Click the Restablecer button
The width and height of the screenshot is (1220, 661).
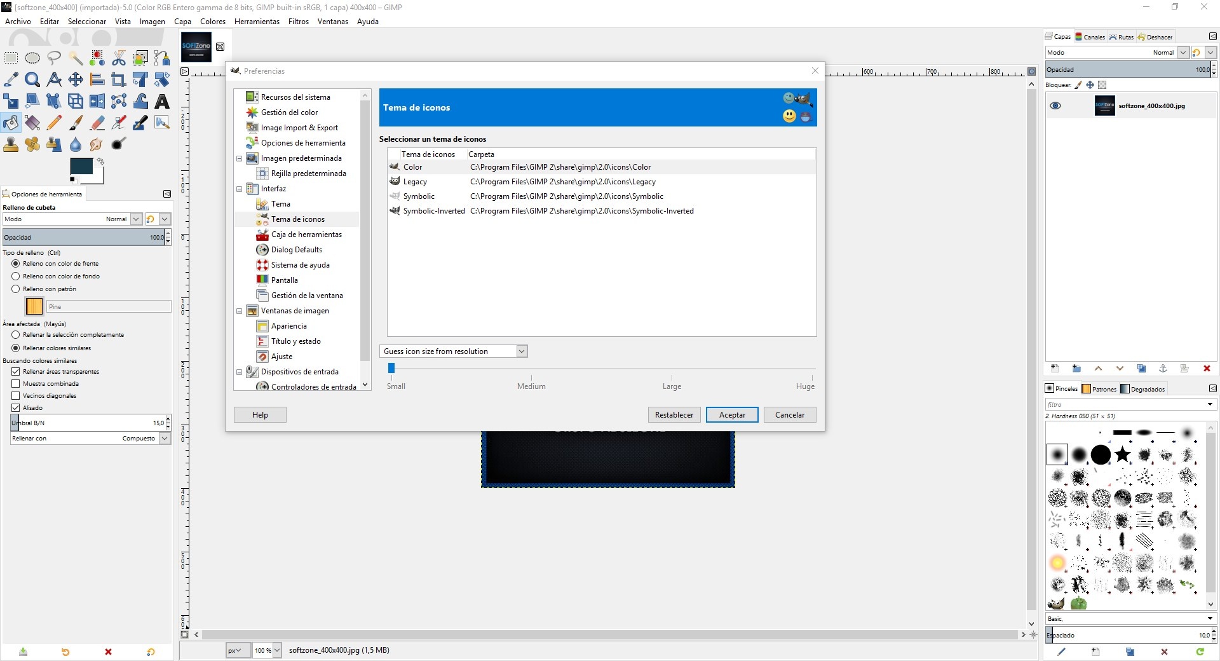click(674, 415)
